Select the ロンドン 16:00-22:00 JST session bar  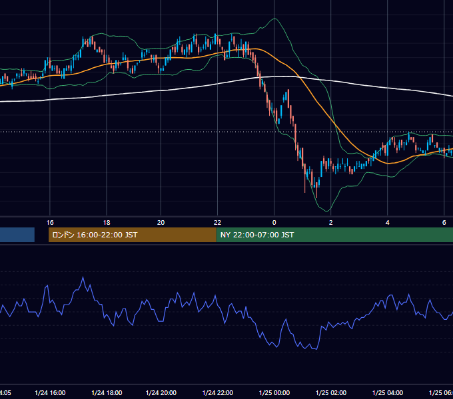coord(133,235)
